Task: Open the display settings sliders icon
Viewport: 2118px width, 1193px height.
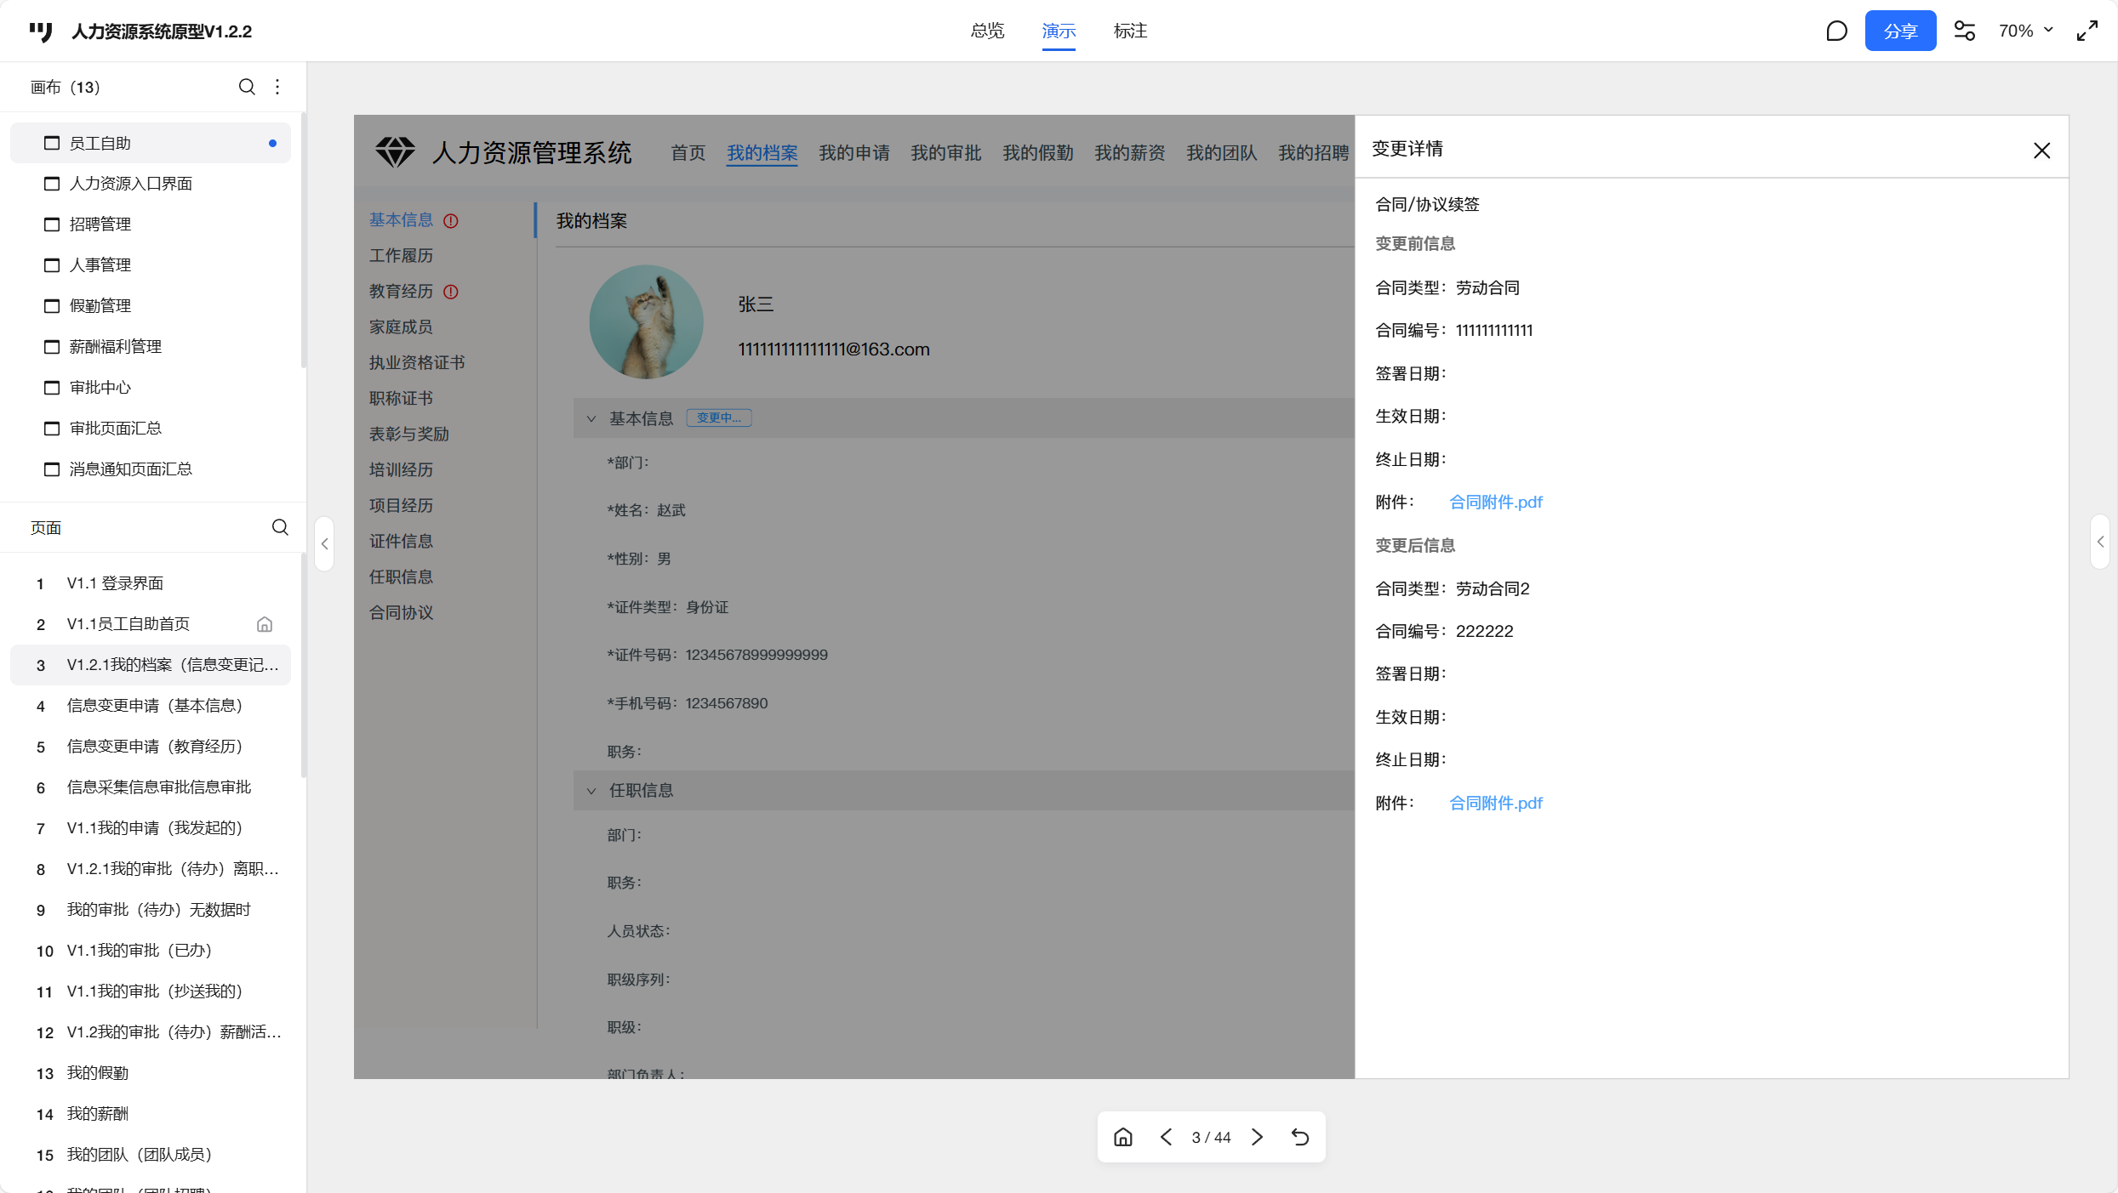Action: click(x=1964, y=31)
